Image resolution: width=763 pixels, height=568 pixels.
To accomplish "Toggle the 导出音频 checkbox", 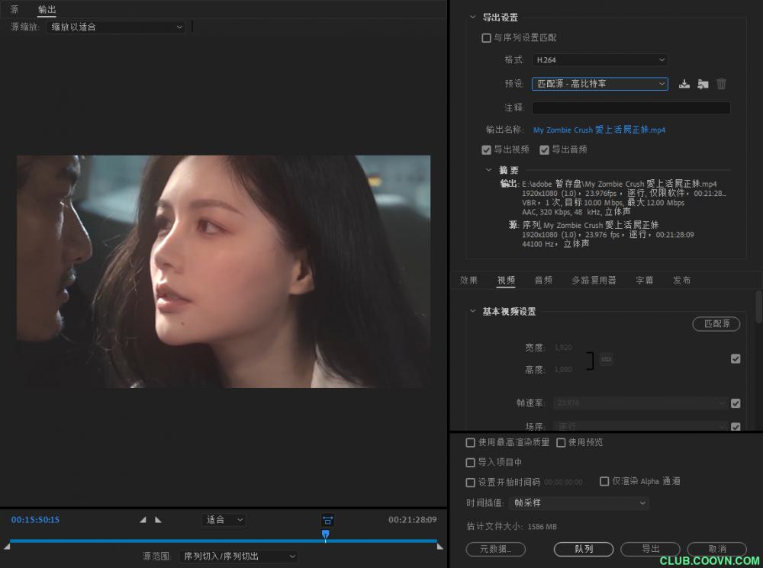I will pyautogui.click(x=544, y=149).
